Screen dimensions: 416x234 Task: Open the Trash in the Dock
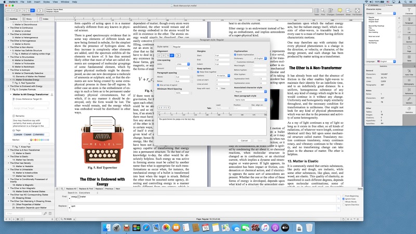(x=309, y=228)
